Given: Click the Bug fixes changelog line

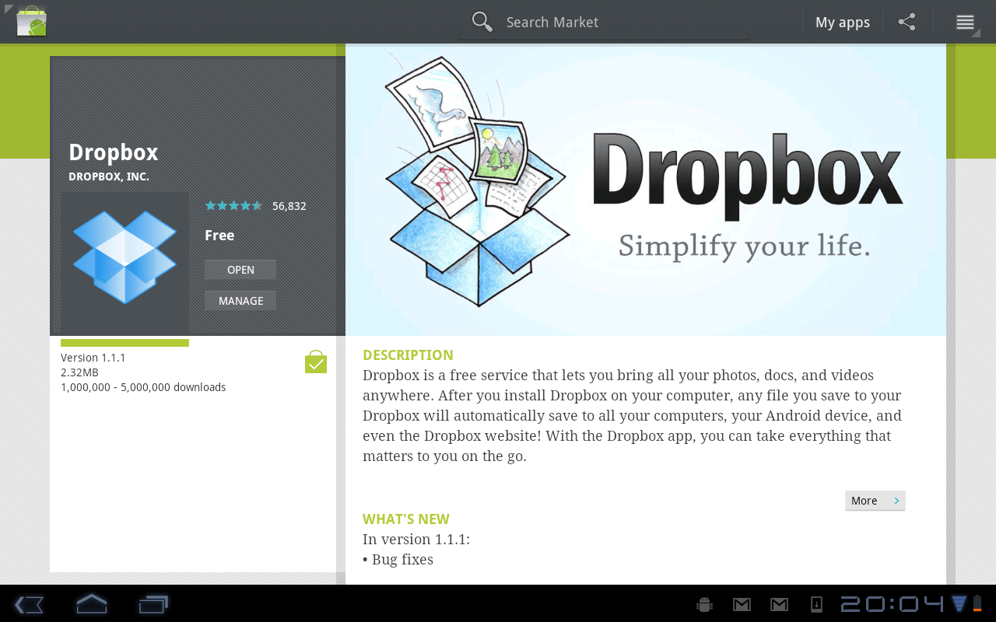Looking at the screenshot, I should coord(398,560).
